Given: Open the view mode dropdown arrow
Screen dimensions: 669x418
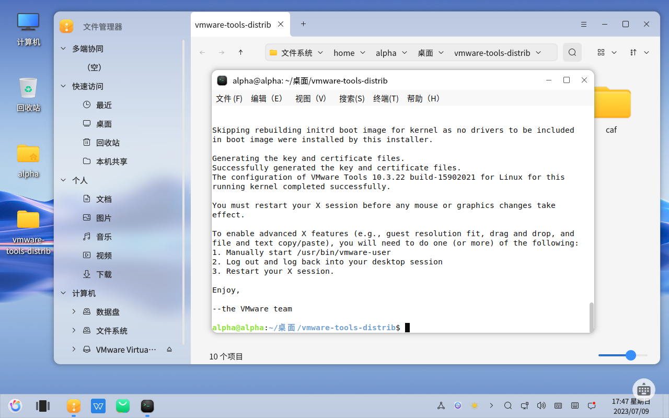Looking at the screenshot, I should 614,52.
